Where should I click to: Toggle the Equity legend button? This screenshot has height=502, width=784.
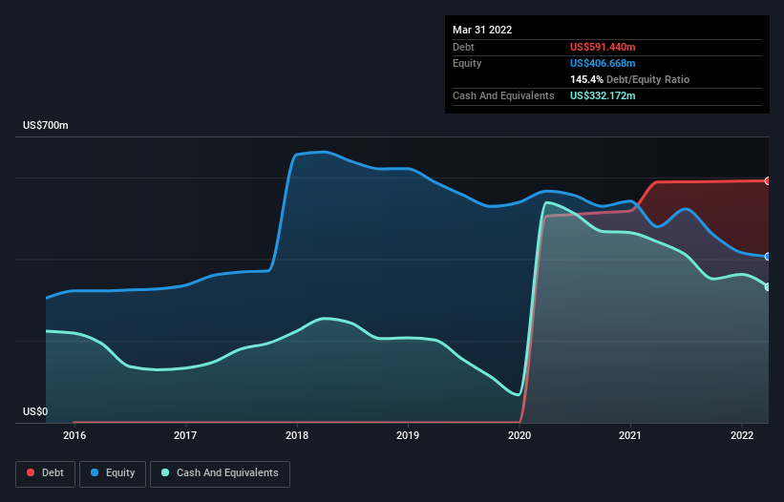point(113,473)
